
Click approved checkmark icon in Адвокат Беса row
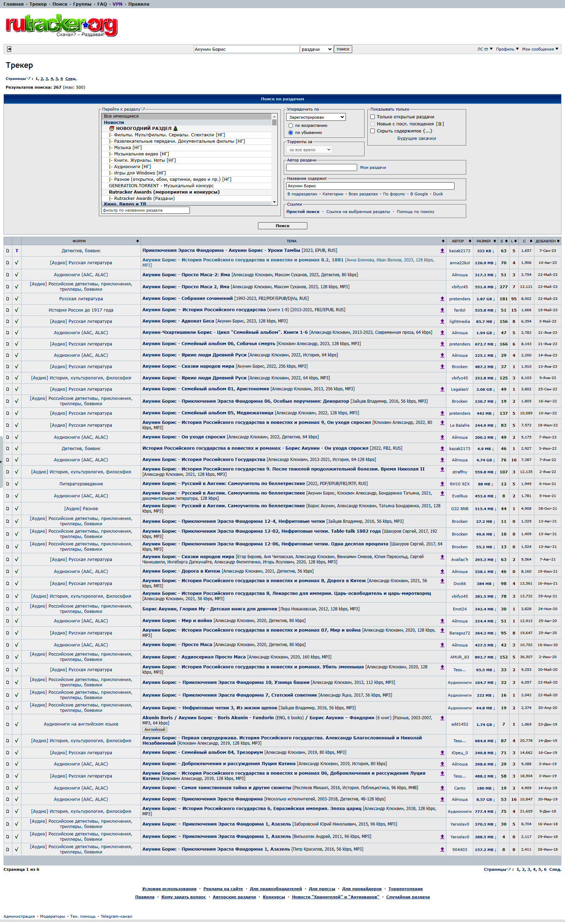pos(17,321)
